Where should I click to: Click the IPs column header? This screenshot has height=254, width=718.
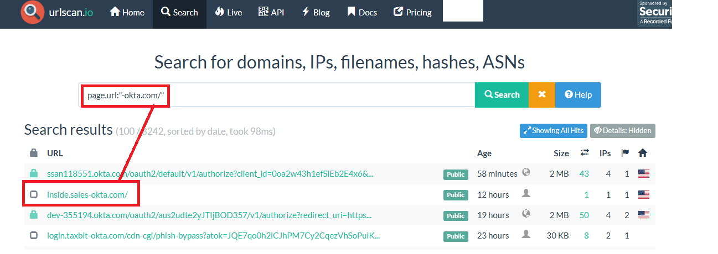(605, 154)
